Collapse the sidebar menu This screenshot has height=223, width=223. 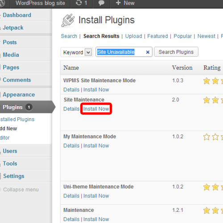click(x=21, y=190)
